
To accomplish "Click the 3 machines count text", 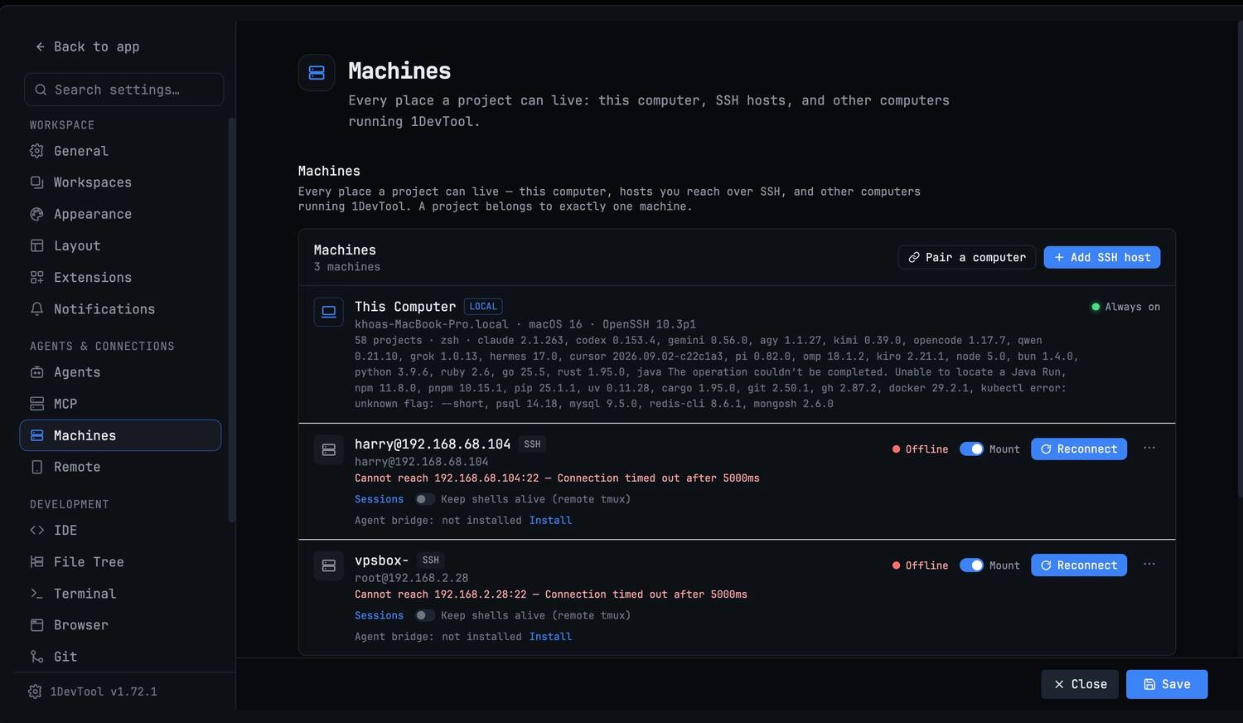I will coord(347,267).
